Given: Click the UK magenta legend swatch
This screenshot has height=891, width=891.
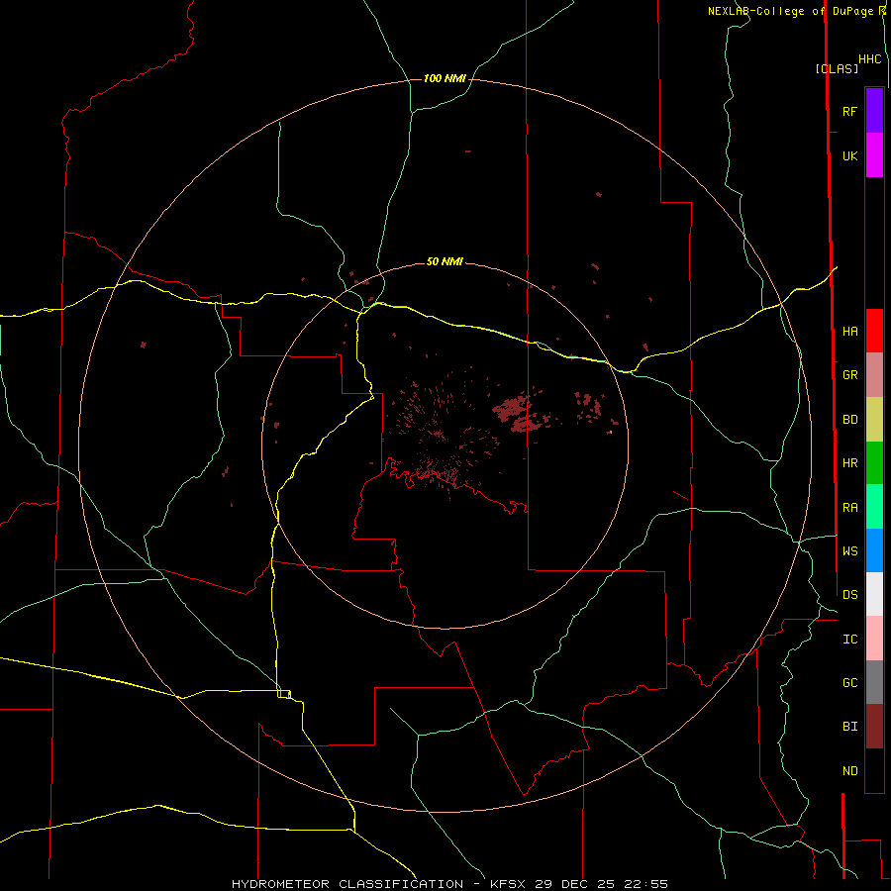Looking at the screenshot, I should (874, 155).
